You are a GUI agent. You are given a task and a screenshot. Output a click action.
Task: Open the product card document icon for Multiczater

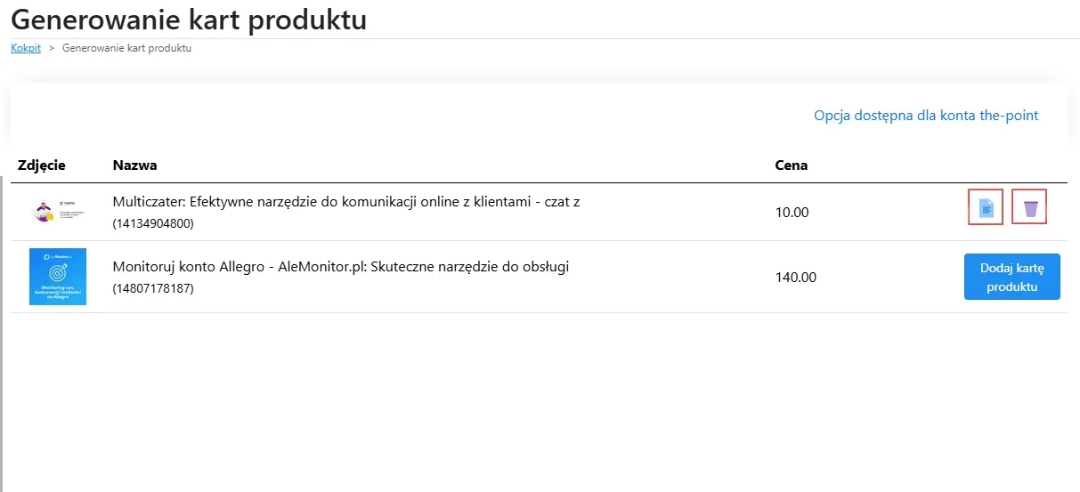pyautogui.click(x=986, y=208)
